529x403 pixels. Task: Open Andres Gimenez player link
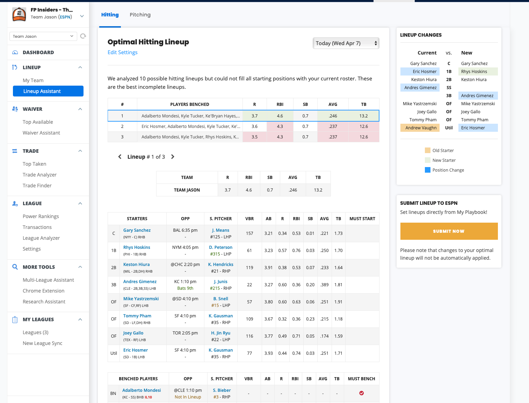click(x=140, y=282)
